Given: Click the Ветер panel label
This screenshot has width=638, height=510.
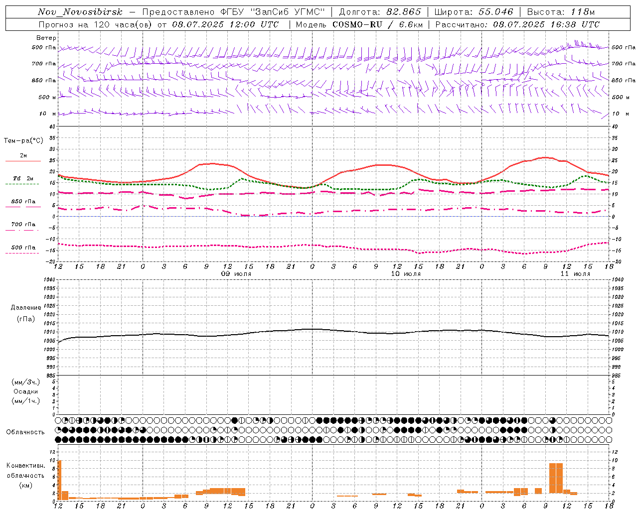Looking at the screenshot, I should point(46,38).
